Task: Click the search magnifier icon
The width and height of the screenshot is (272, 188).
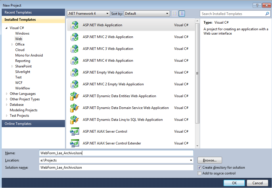Action: click(267, 14)
